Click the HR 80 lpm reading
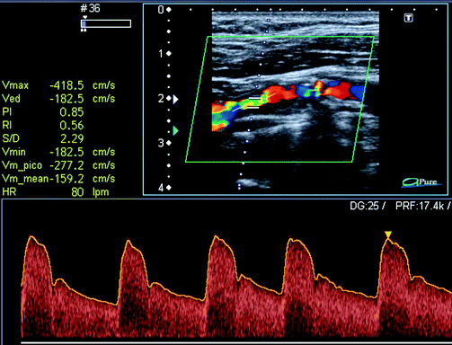The image size is (452, 345). [x=56, y=192]
